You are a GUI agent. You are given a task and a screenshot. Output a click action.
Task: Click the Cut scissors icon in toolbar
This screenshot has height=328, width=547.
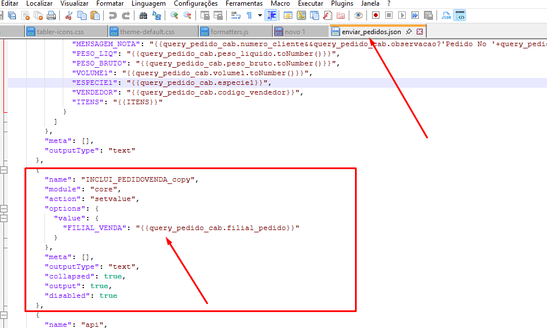point(69,15)
